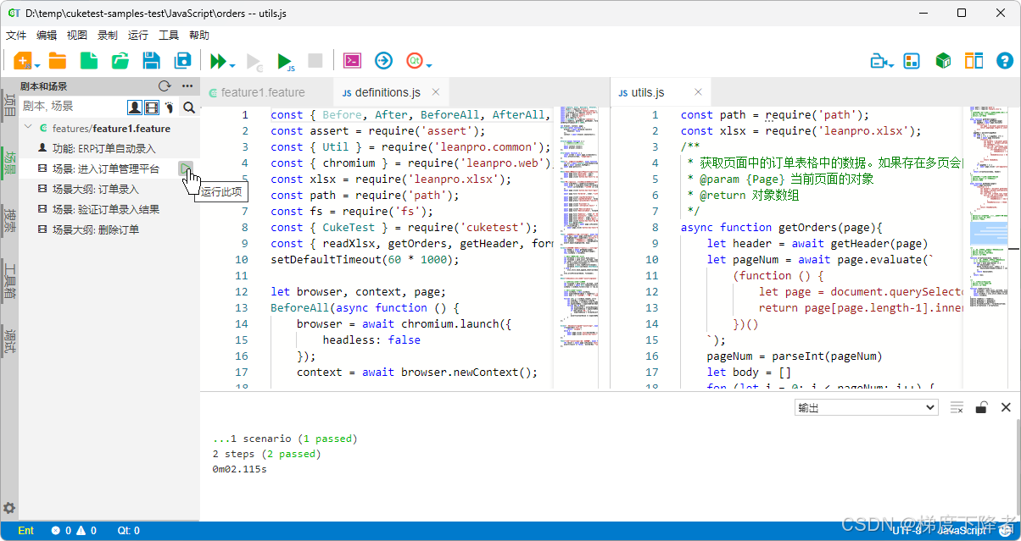
Task: Click the gray stop button
Action: (315, 61)
